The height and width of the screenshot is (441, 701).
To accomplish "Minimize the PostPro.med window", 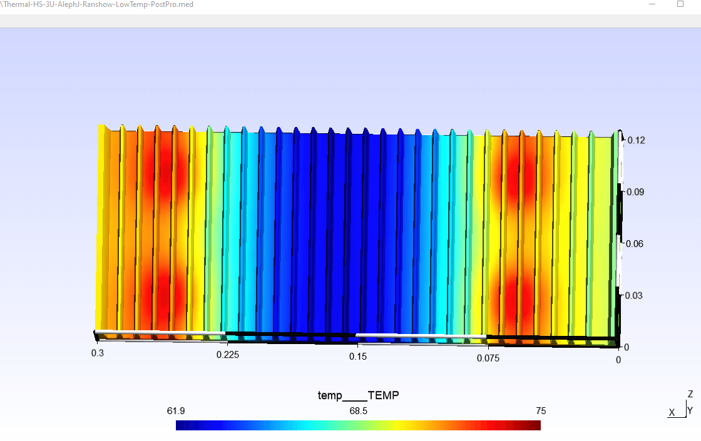I will click(652, 4).
